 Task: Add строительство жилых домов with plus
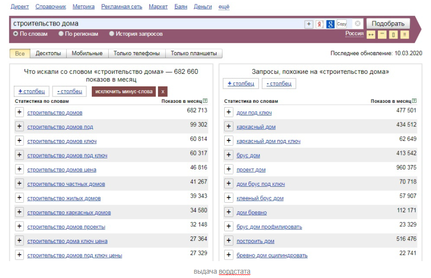pos(19,197)
